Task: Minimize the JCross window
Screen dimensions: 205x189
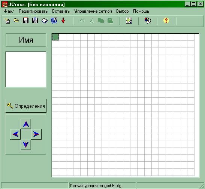Action: tap(187, 4)
